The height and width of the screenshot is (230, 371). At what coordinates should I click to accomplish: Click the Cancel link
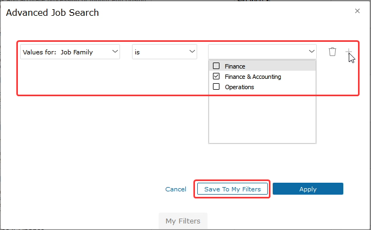pos(175,189)
